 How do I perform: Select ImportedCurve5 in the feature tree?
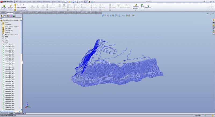[9, 53]
